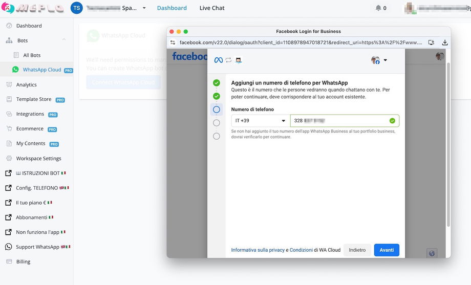The height and width of the screenshot is (285, 471).
Task: Click the Dashboard sidebar gauge icon
Action: (x=9, y=26)
